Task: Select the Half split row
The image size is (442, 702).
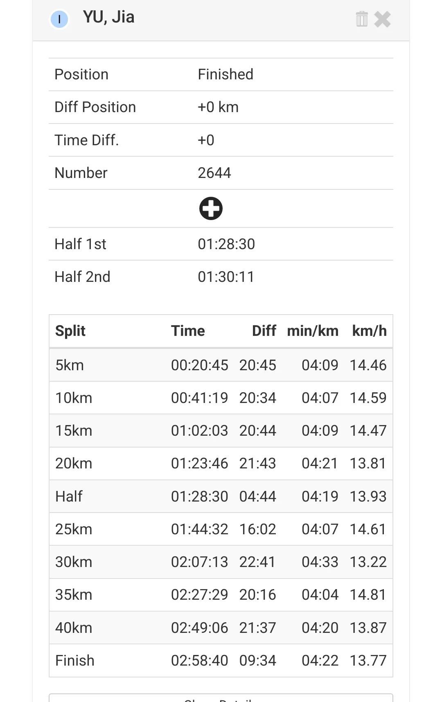Action: click(x=221, y=497)
